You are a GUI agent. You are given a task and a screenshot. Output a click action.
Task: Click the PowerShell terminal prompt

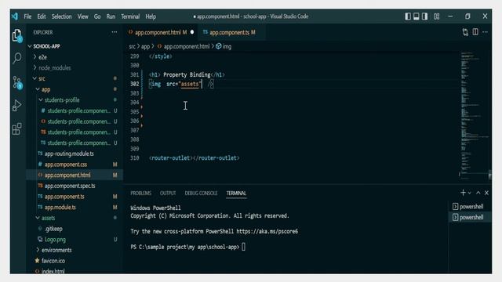click(x=188, y=247)
